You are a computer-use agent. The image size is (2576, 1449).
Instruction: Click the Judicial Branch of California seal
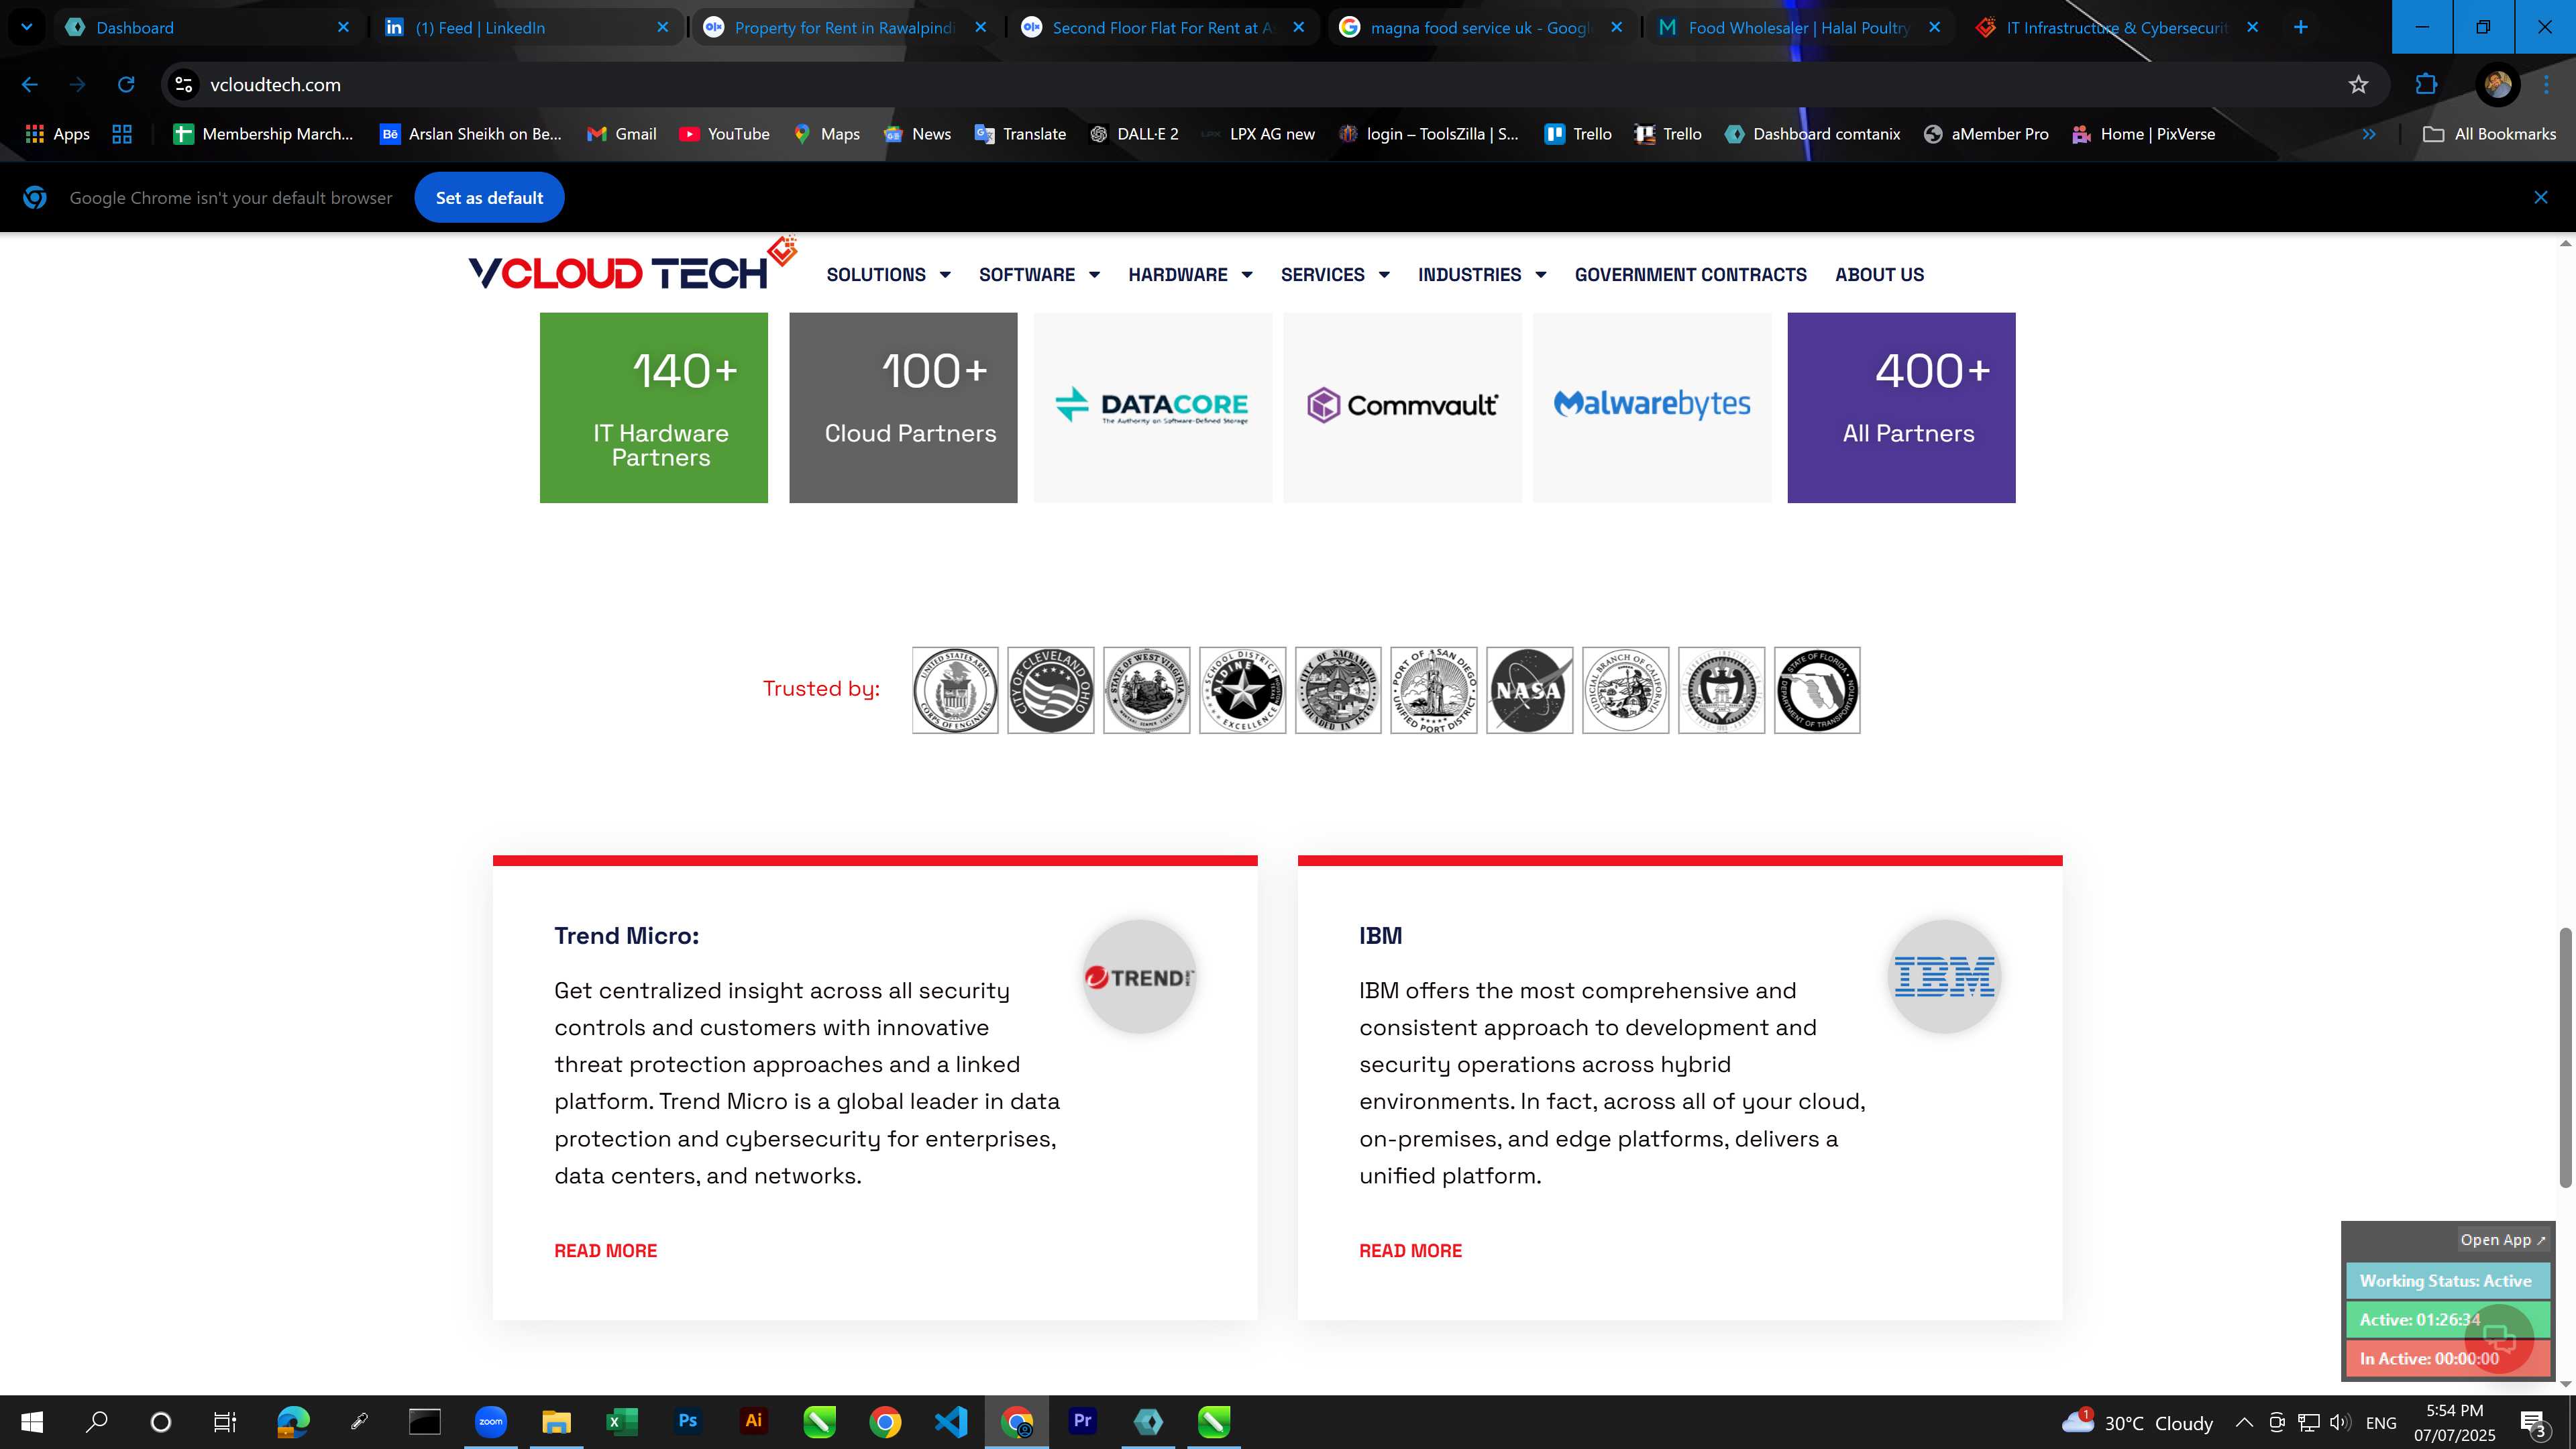pyautogui.click(x=1625, y=690)
